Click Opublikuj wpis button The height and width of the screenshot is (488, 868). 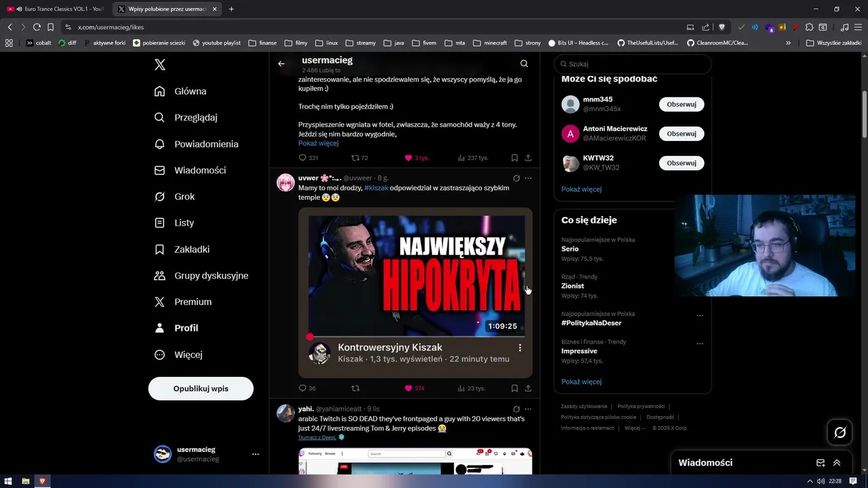point(201,389)
